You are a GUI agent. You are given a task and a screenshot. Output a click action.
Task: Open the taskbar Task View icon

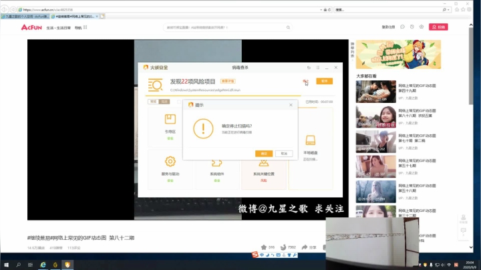[30, 265]
